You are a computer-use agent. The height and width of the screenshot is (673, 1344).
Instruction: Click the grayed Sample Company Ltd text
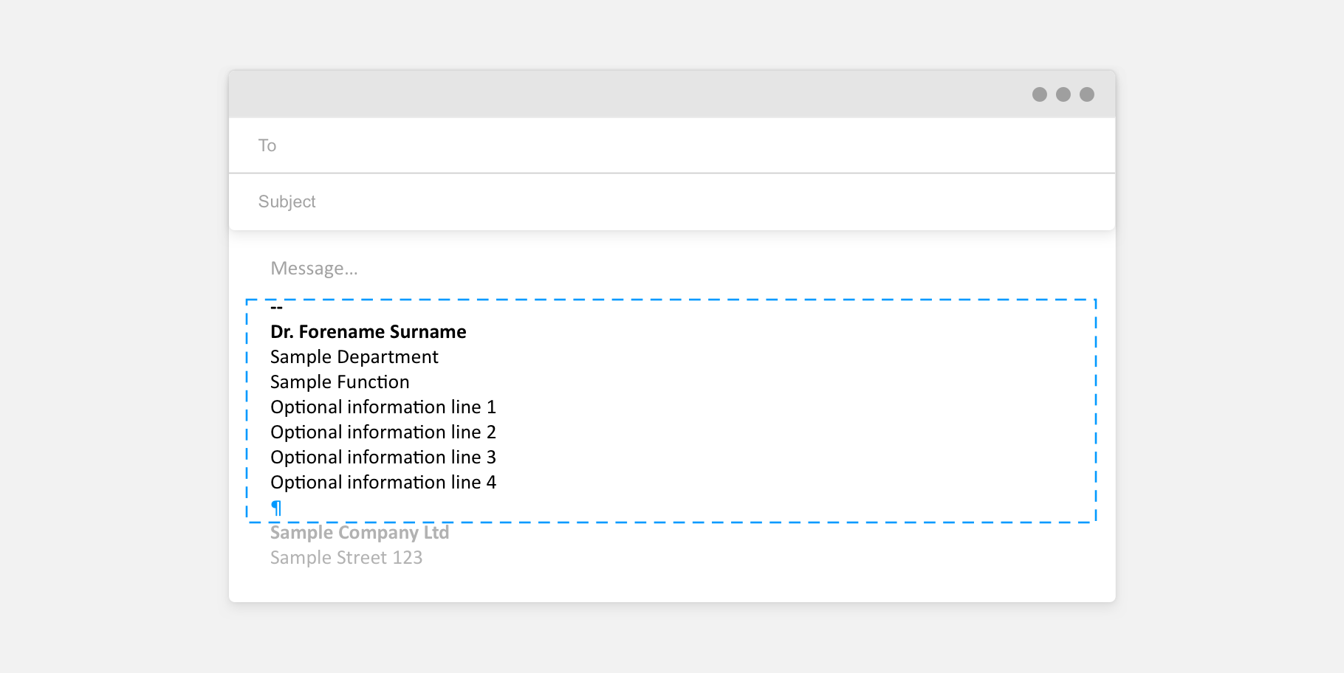[x=360, y=533]
